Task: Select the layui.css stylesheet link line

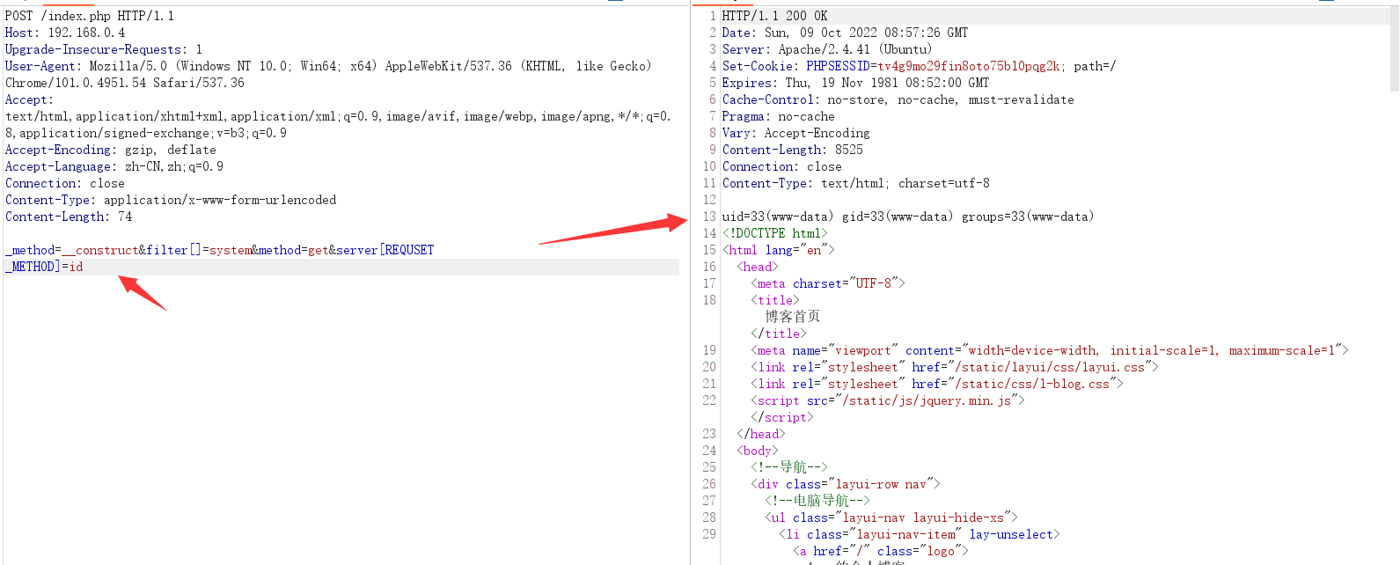Action: click(x=954, y=367)
